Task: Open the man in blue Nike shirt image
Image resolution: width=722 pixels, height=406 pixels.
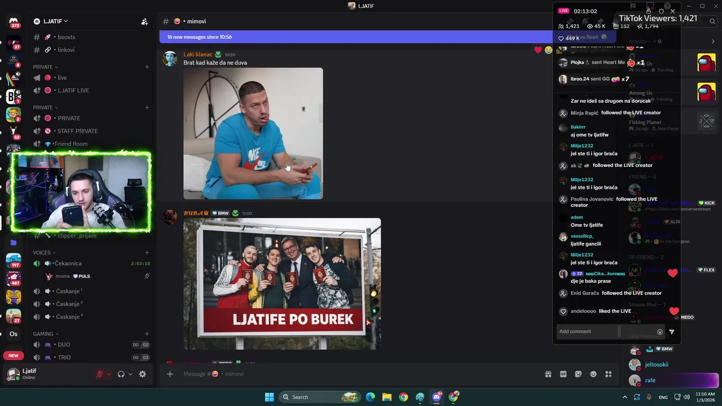Action: (x=253, y=134)
